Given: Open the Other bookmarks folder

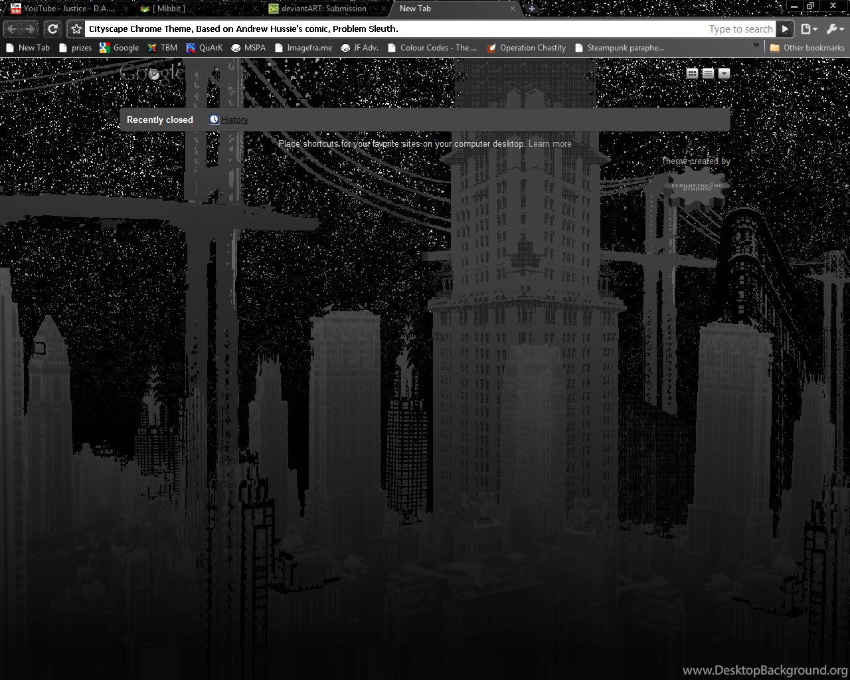Looking at the screenshot, I should point(807,48).
